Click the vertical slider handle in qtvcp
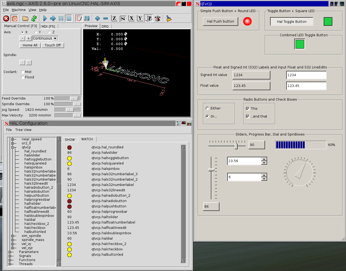 (211, 170)
